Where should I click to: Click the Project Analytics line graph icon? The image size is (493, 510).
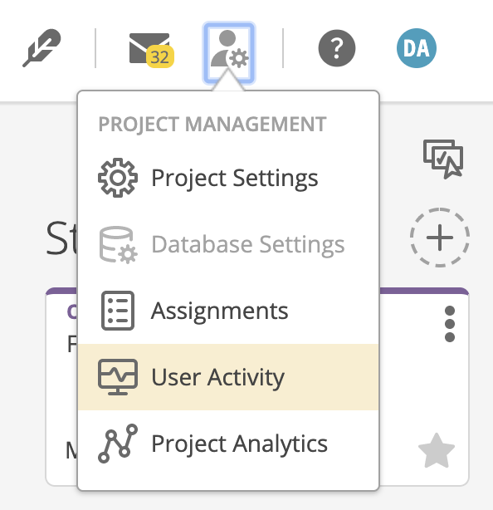click(118, 444)
